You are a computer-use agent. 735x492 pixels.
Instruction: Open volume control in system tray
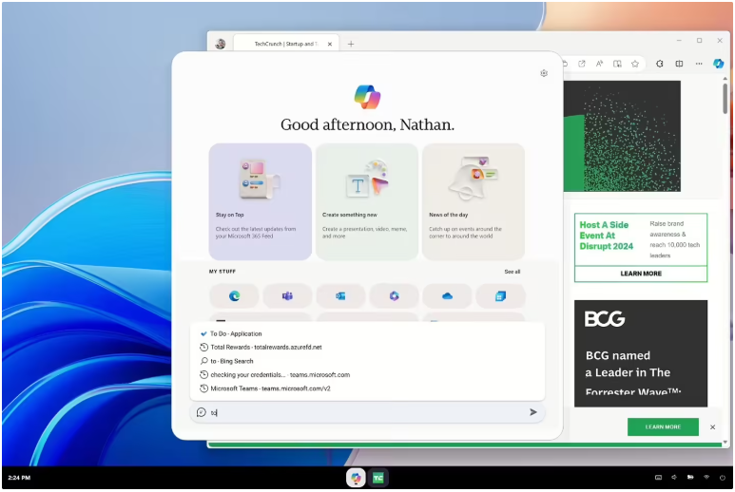[674, 478]
